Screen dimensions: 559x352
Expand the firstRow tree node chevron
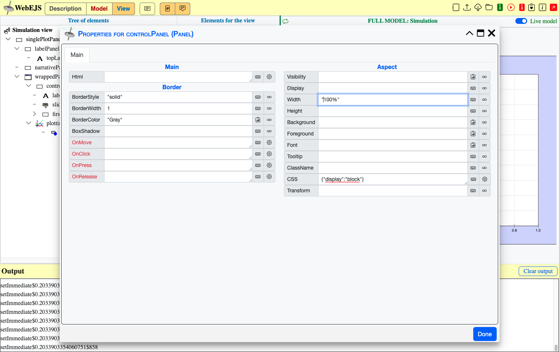34,114
